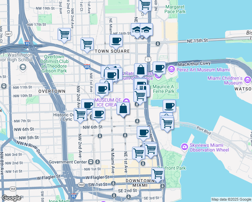Select the NW 10th St label
The height and width of the screenshot is (202, 252).
(23, 96)
